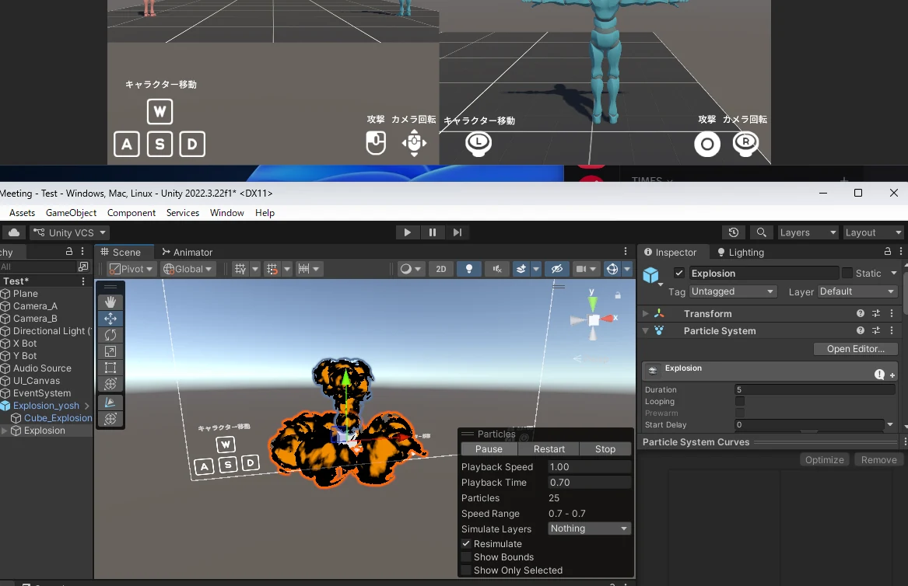The width and height of the screenshot is (908, 586).
Task: Select the Hand view tool
Action: tap(110, 302)
